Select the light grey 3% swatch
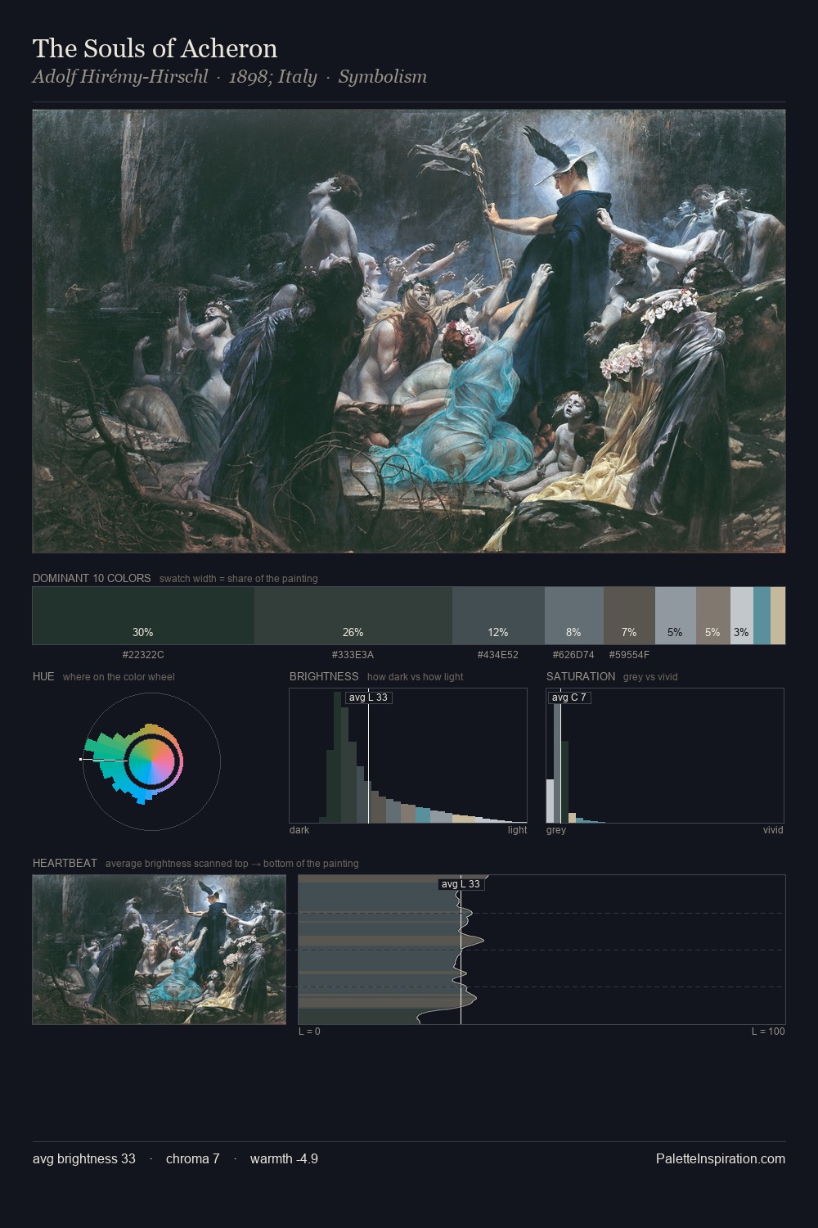 point(742,616)
